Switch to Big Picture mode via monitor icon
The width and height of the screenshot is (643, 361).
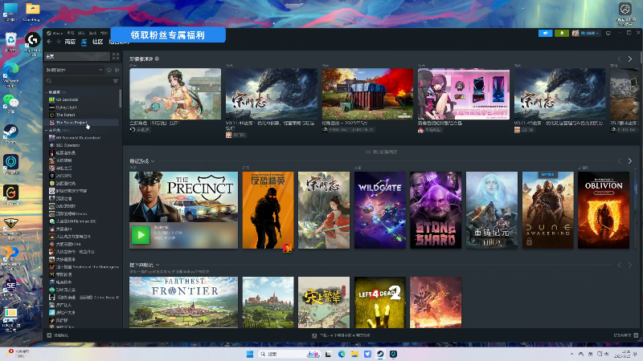click(608, 33)
